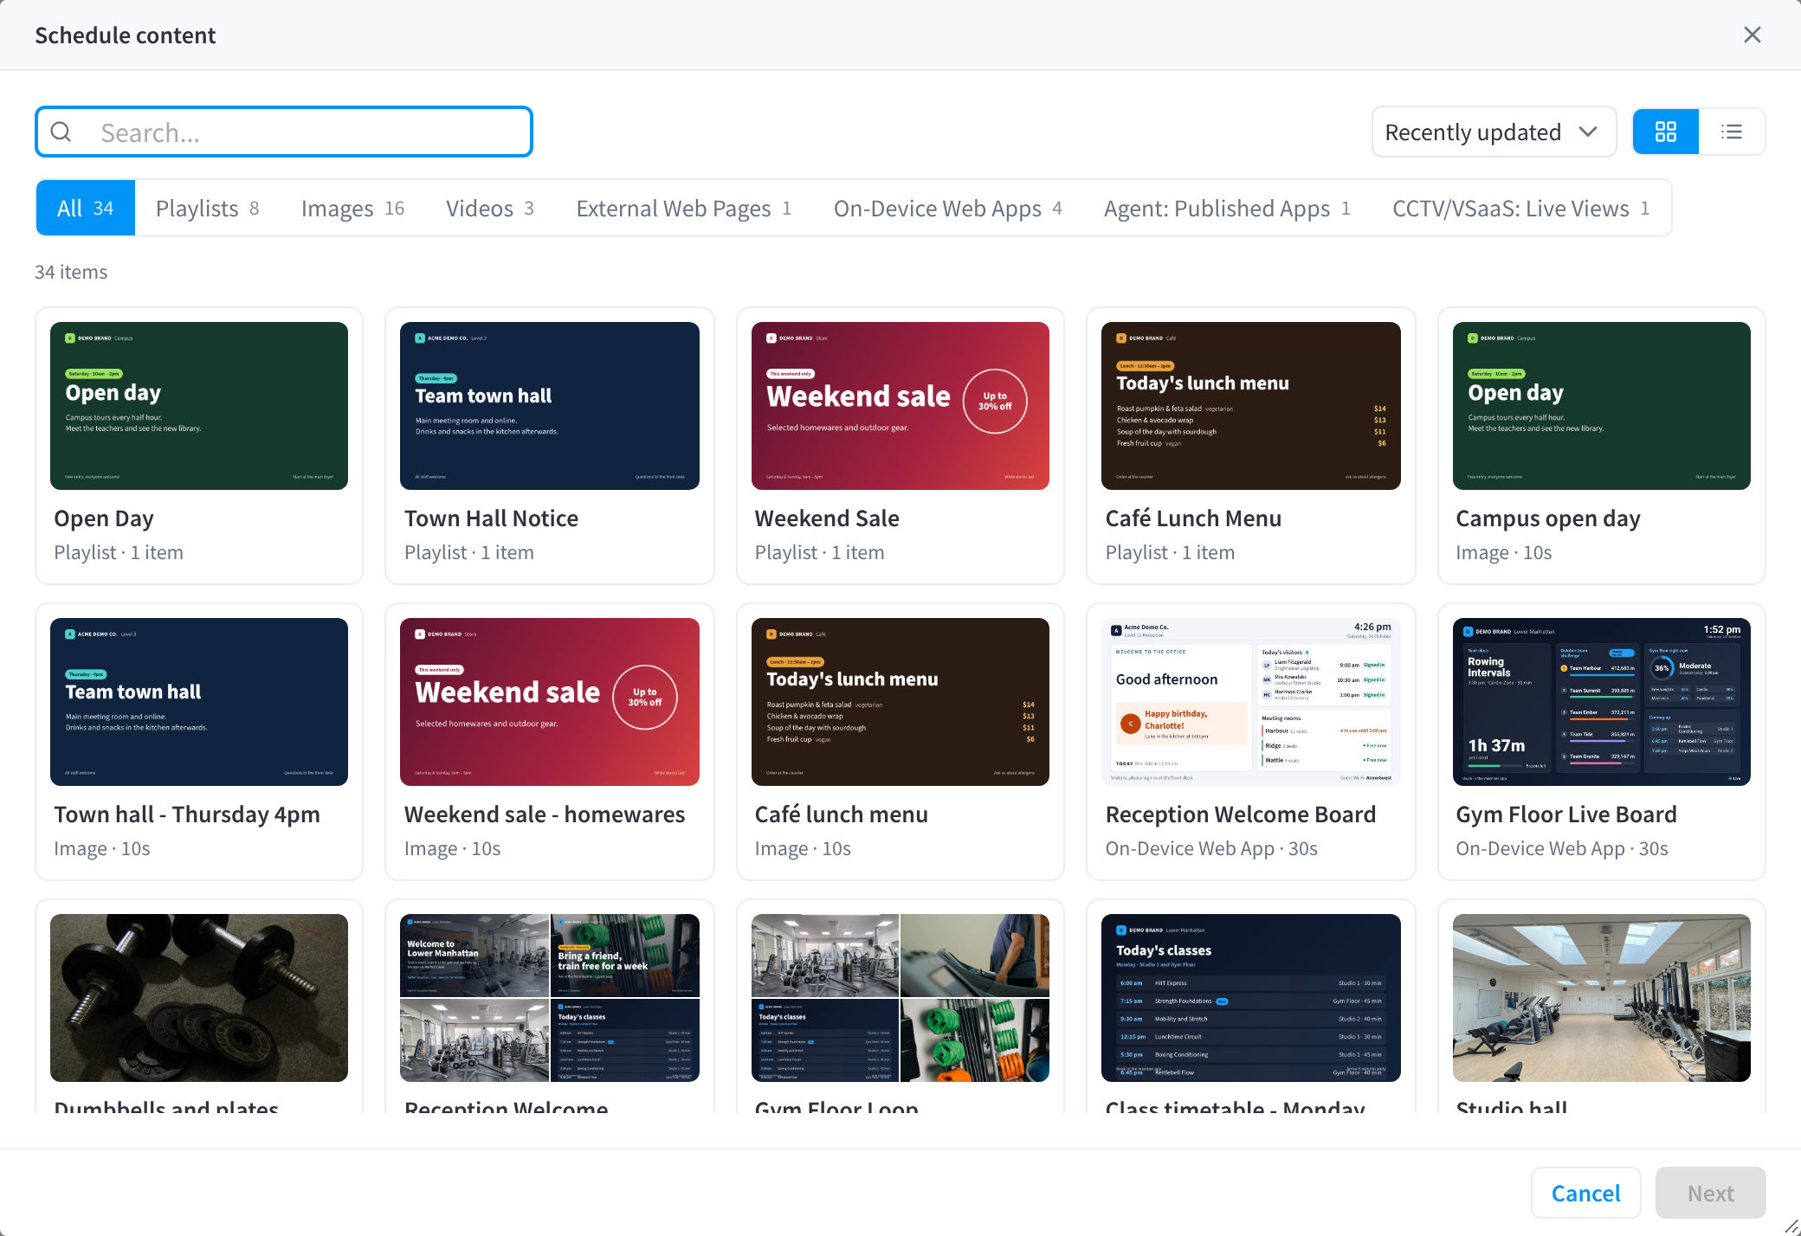This screenshot has width=1801, height=1236.
Task: Switch to grid view layout
Action: (x=1665, y=132)
